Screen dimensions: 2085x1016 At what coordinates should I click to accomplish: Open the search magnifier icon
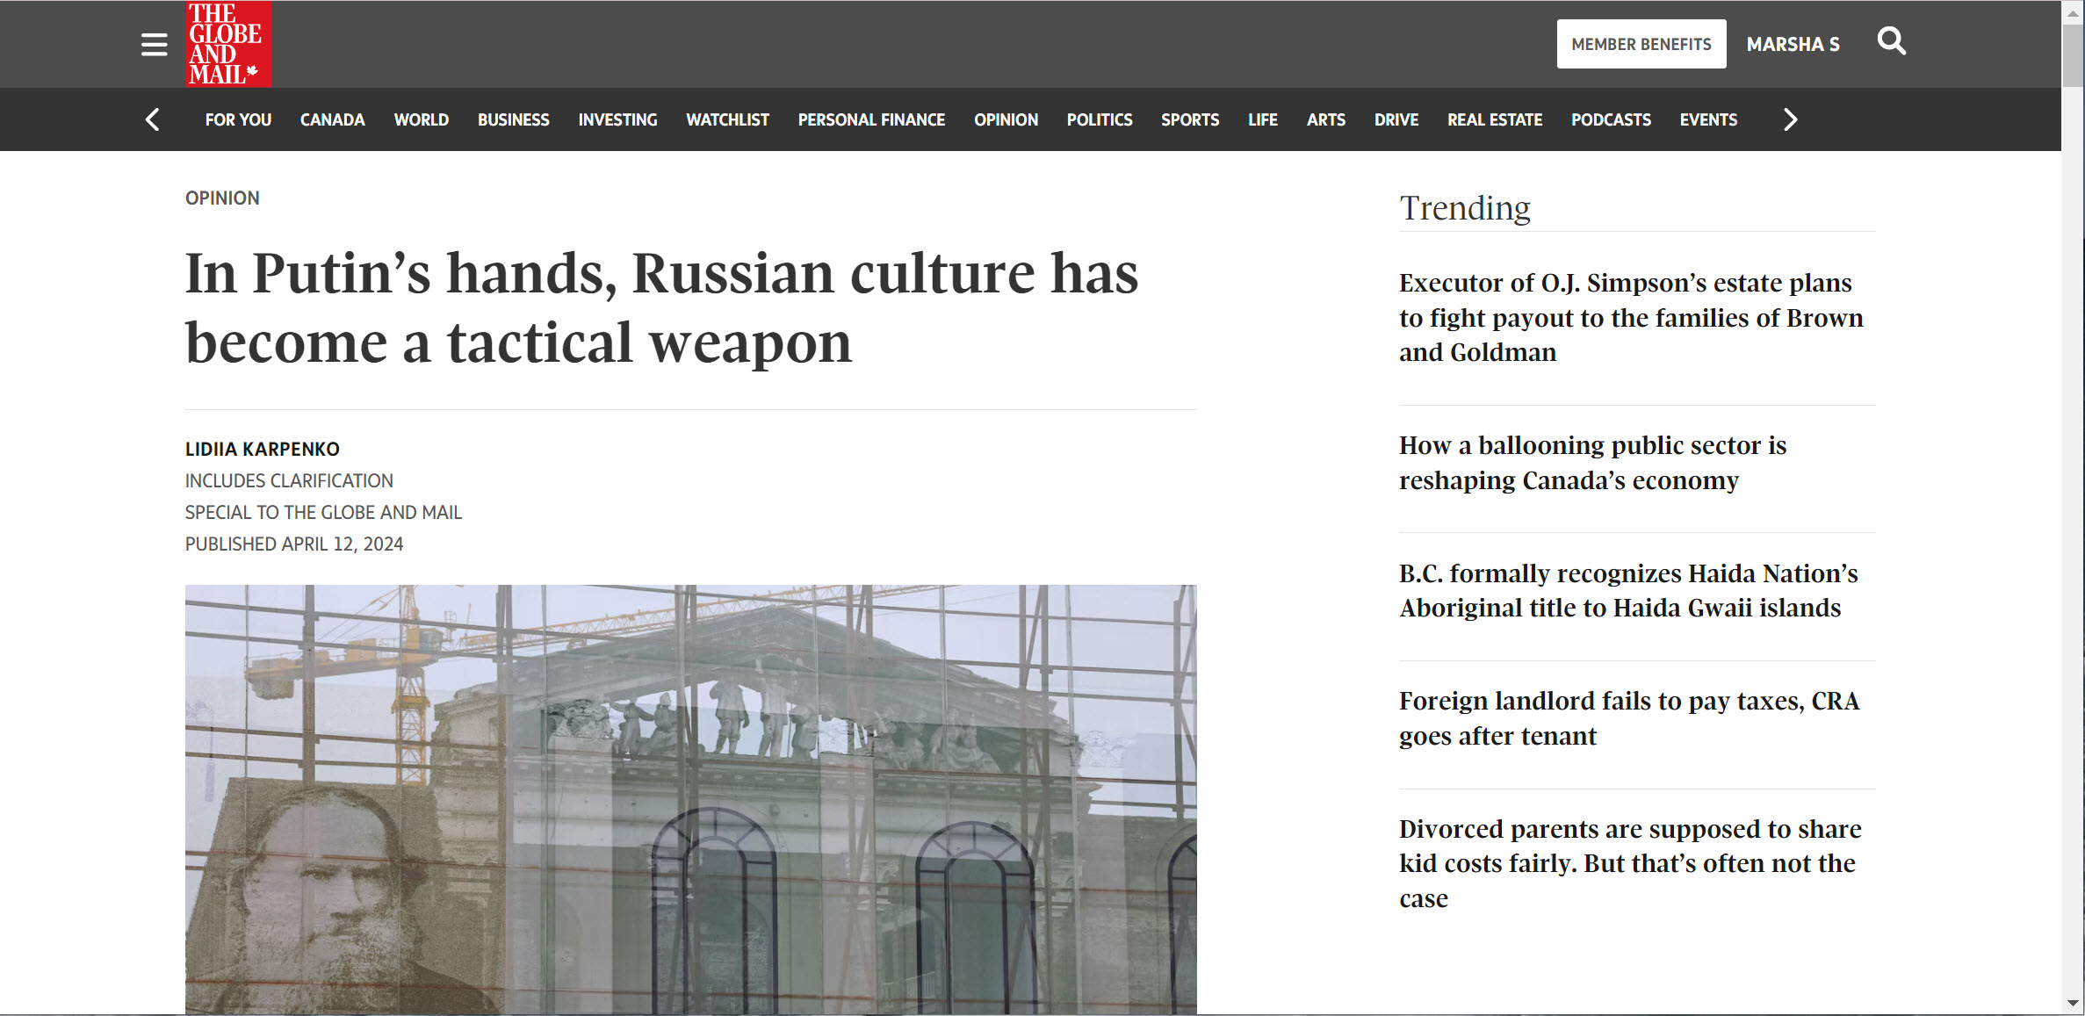(1891, 41)
